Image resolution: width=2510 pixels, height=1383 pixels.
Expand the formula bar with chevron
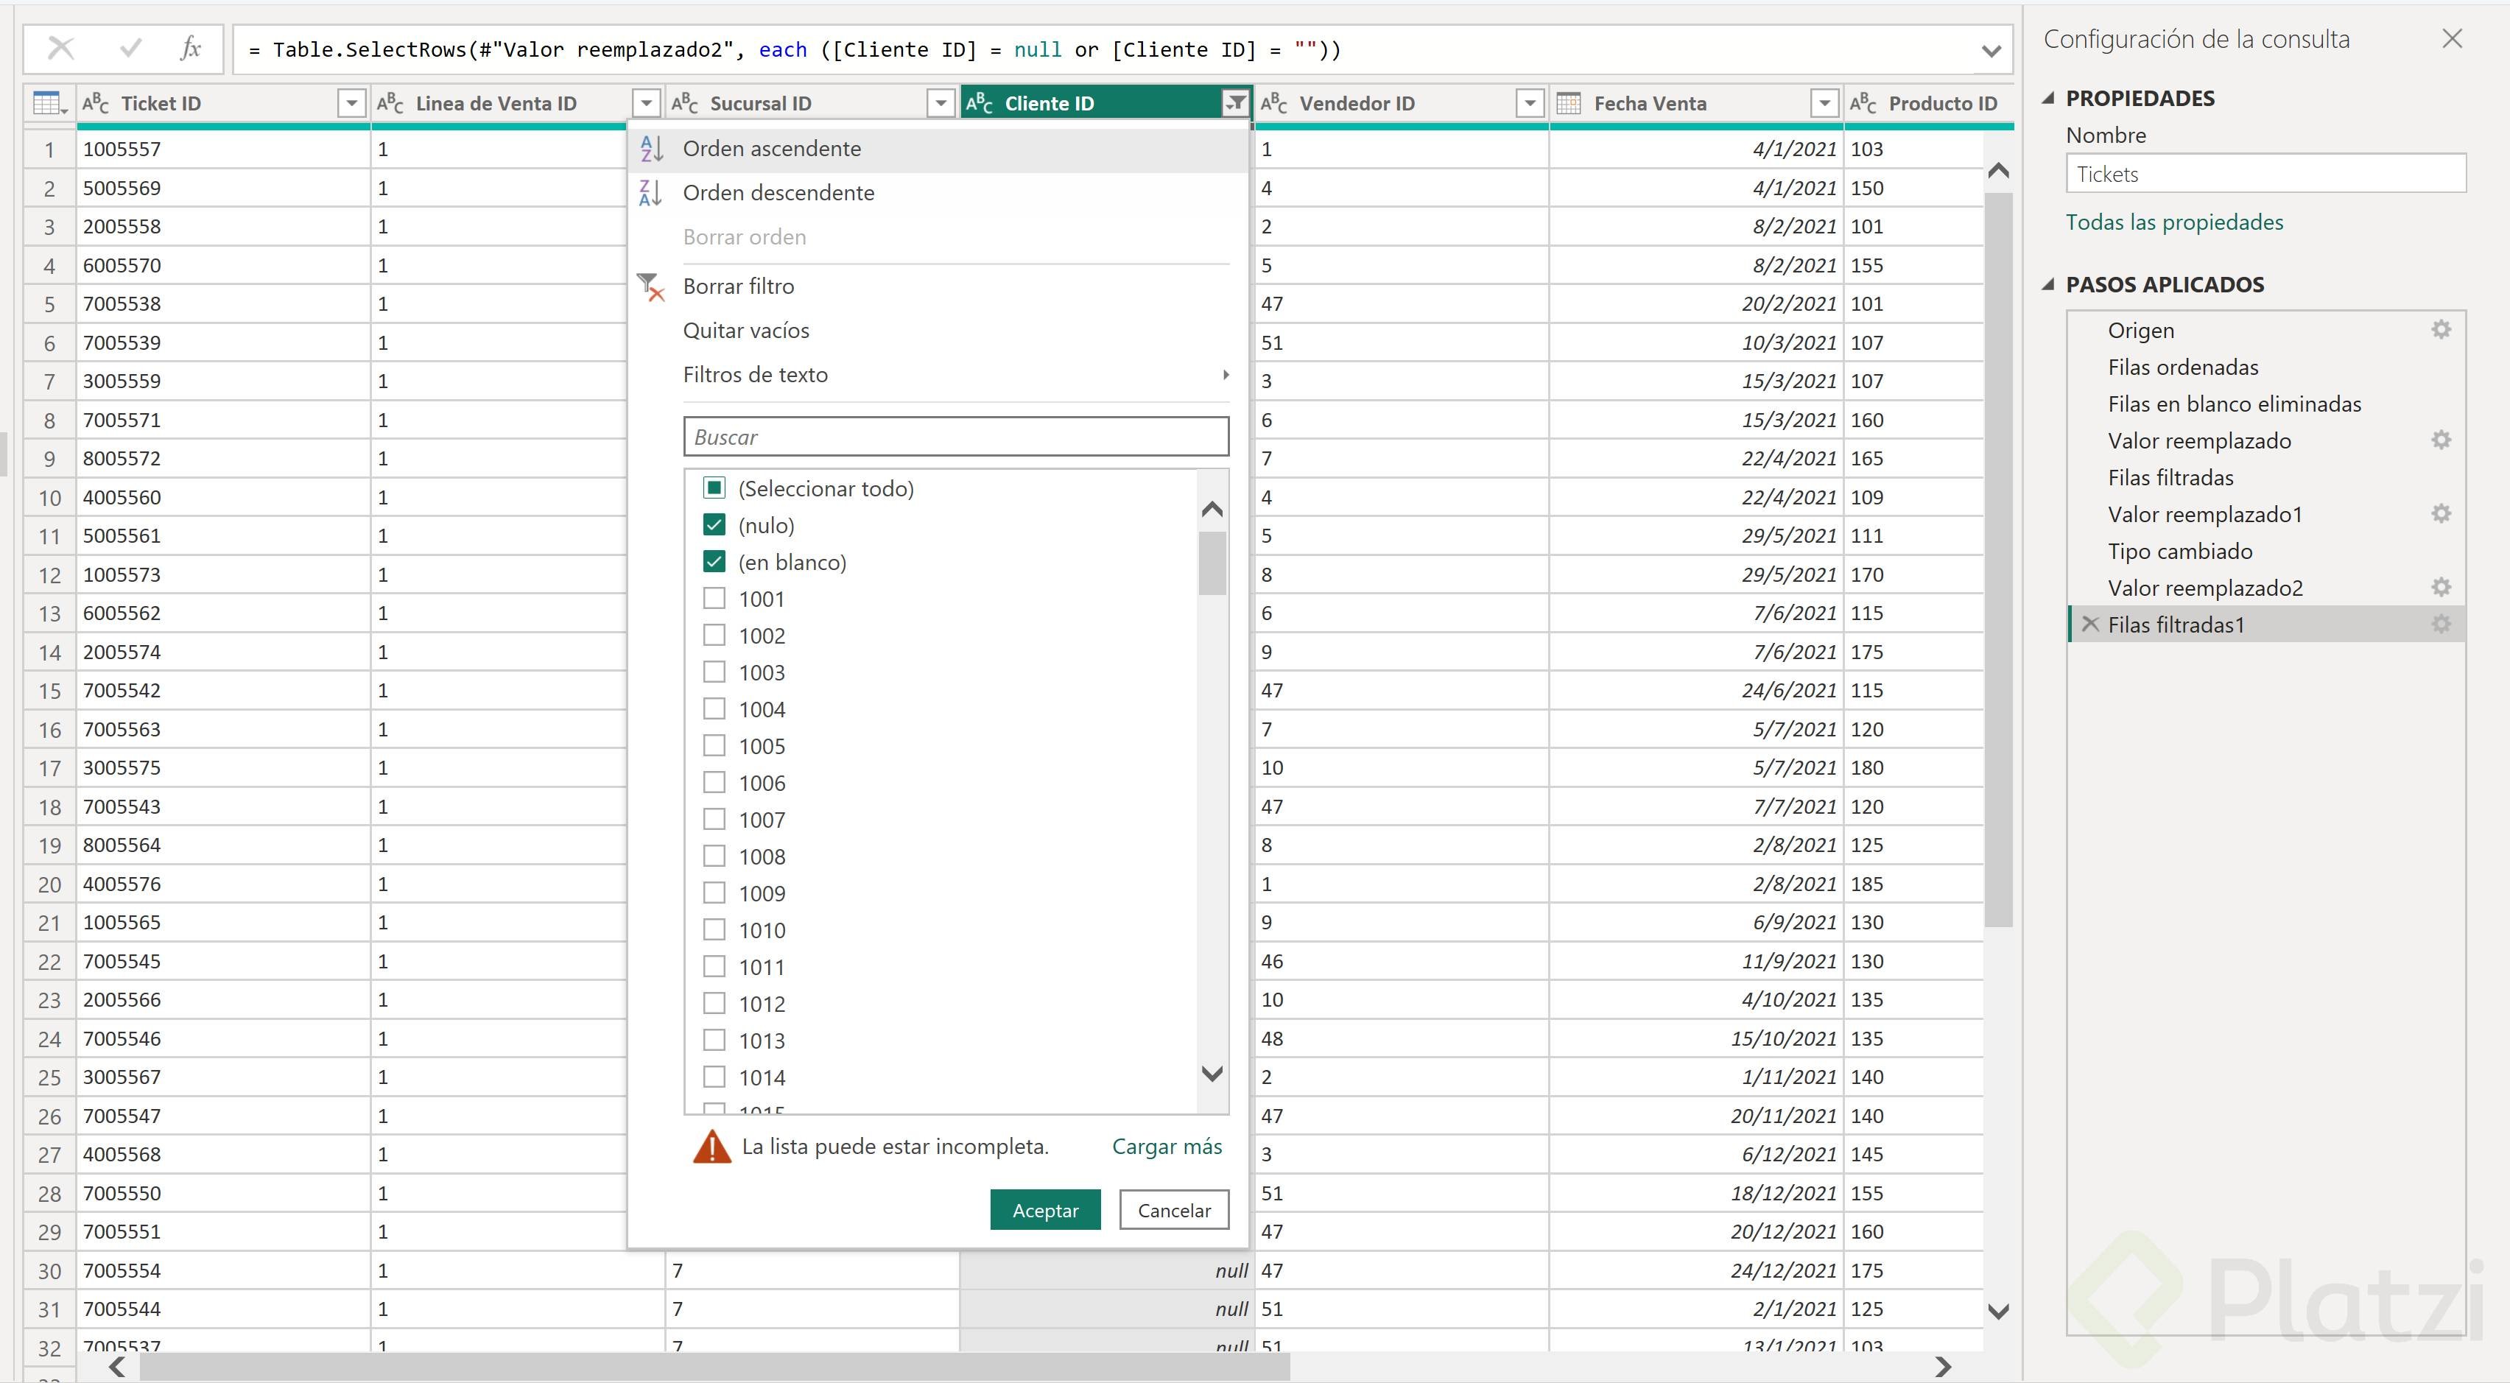(x=1991, y=51)
